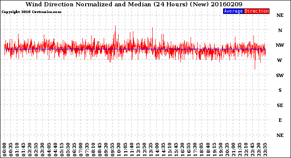Click the 05:50 time label
Viewport: 291px width, 158px height.
coord(68,150)
